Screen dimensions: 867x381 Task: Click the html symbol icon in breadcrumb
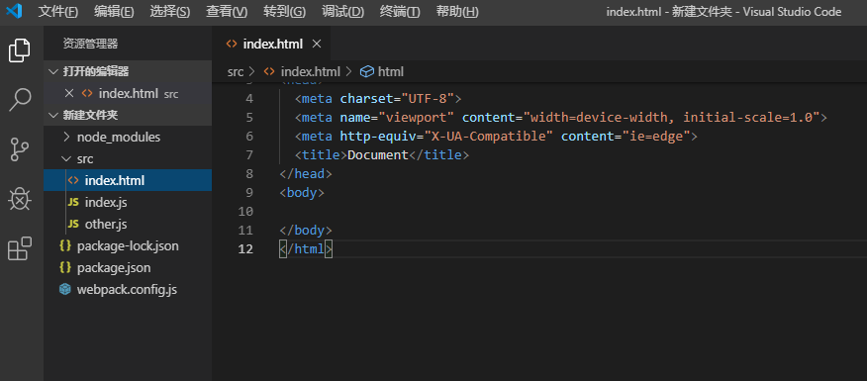(366, 71)
